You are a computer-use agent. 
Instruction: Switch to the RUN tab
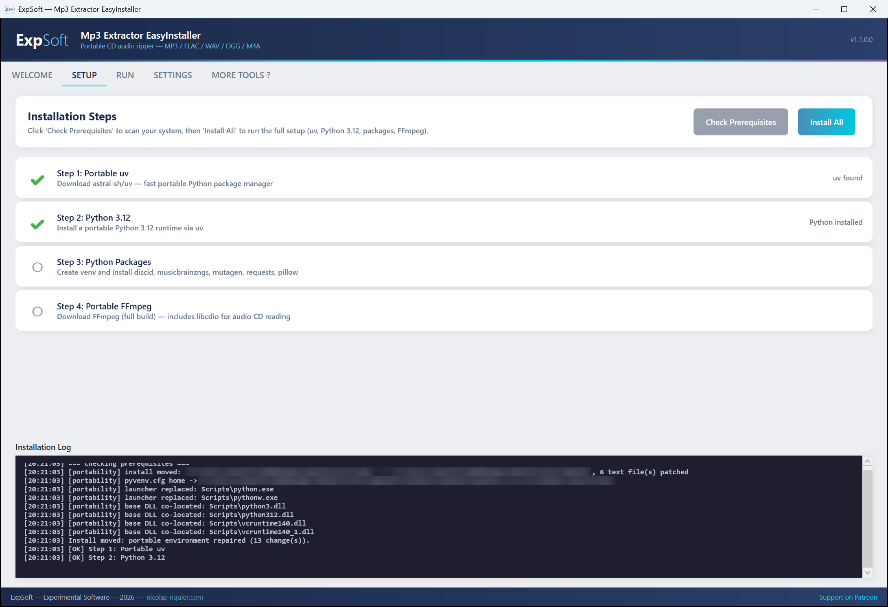[125, 75]
